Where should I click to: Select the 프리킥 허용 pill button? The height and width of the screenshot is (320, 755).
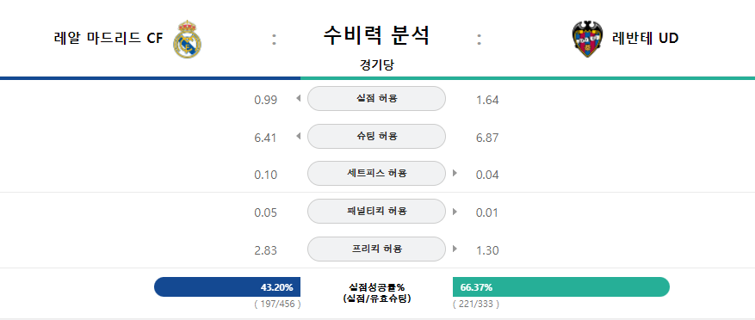click(376, 249)
